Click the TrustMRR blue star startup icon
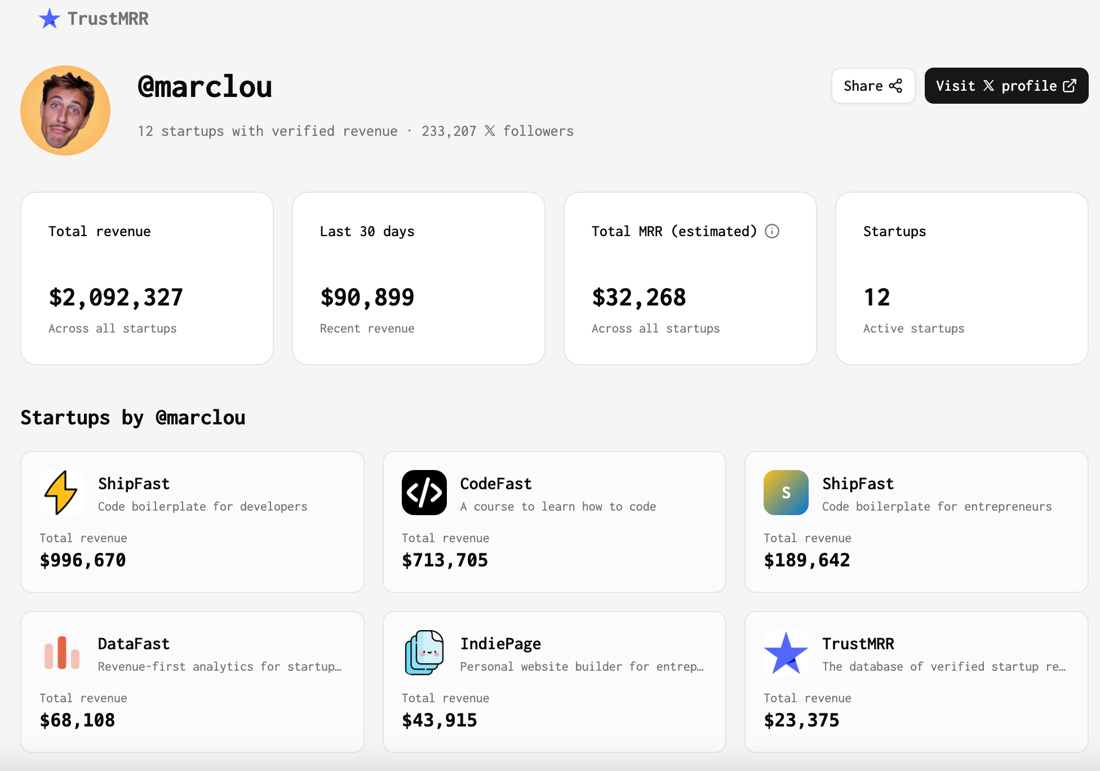1100x771 pixels. tap(786, 653)
